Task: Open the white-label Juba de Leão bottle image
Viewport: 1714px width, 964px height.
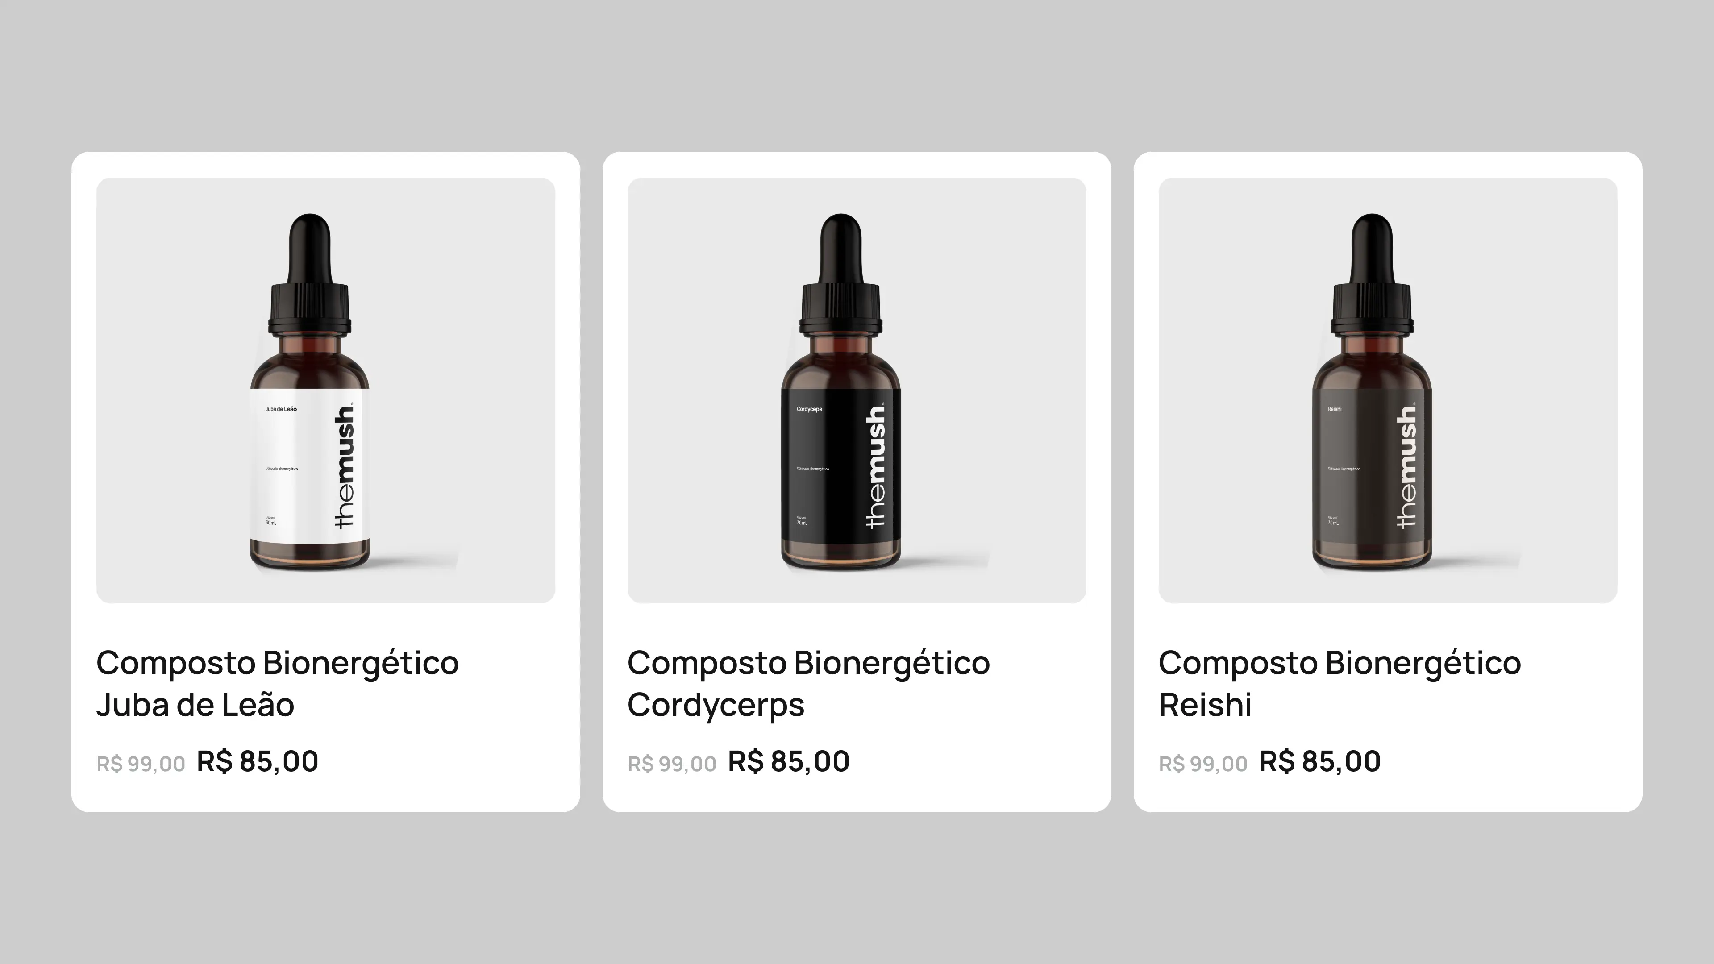Action: 325,390
